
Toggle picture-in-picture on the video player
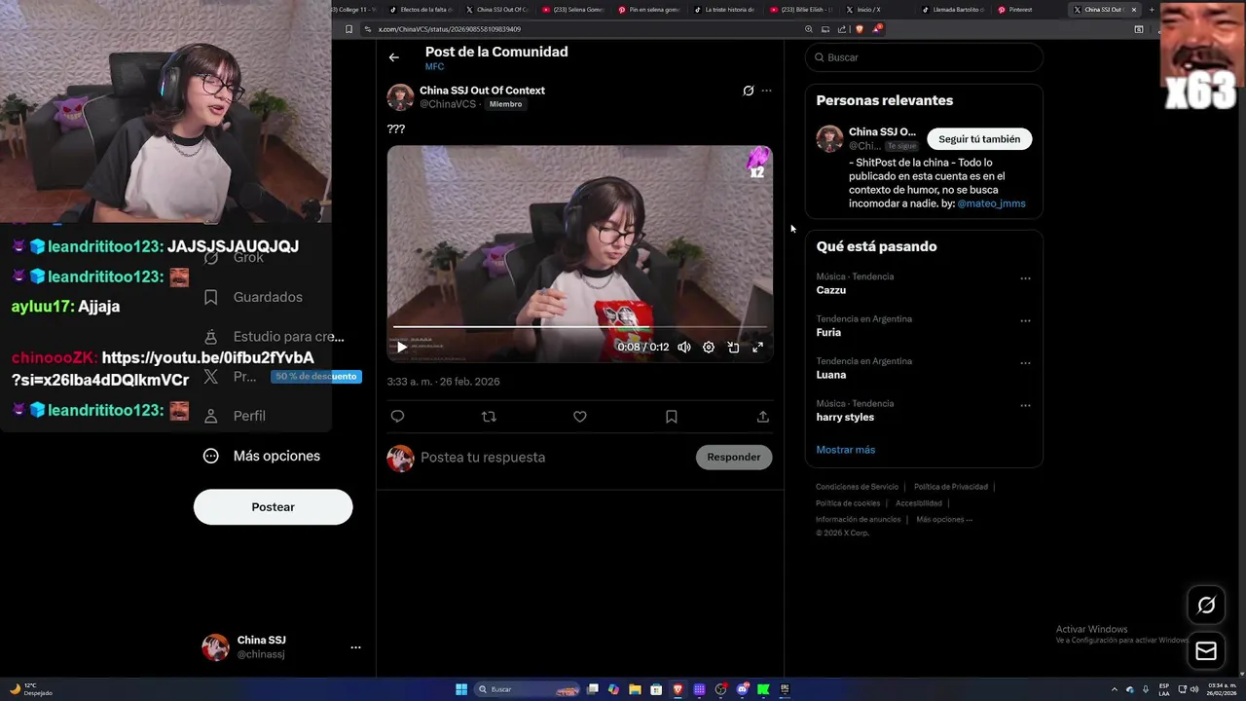[x=733, y=347]
